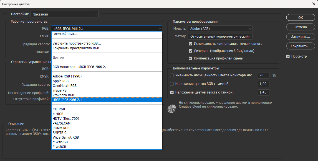Expand the Модуль Adobe (ACE) dropdown

[220, 29]
